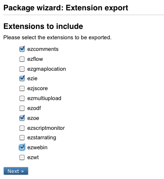Check the ezjscore checkbox
164x179 pixels.
pos(22,88)
